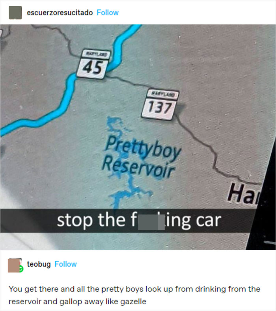Follow the escuerzoresucitado blog
This screenshot has height=311, width=276.
[108, 13]
